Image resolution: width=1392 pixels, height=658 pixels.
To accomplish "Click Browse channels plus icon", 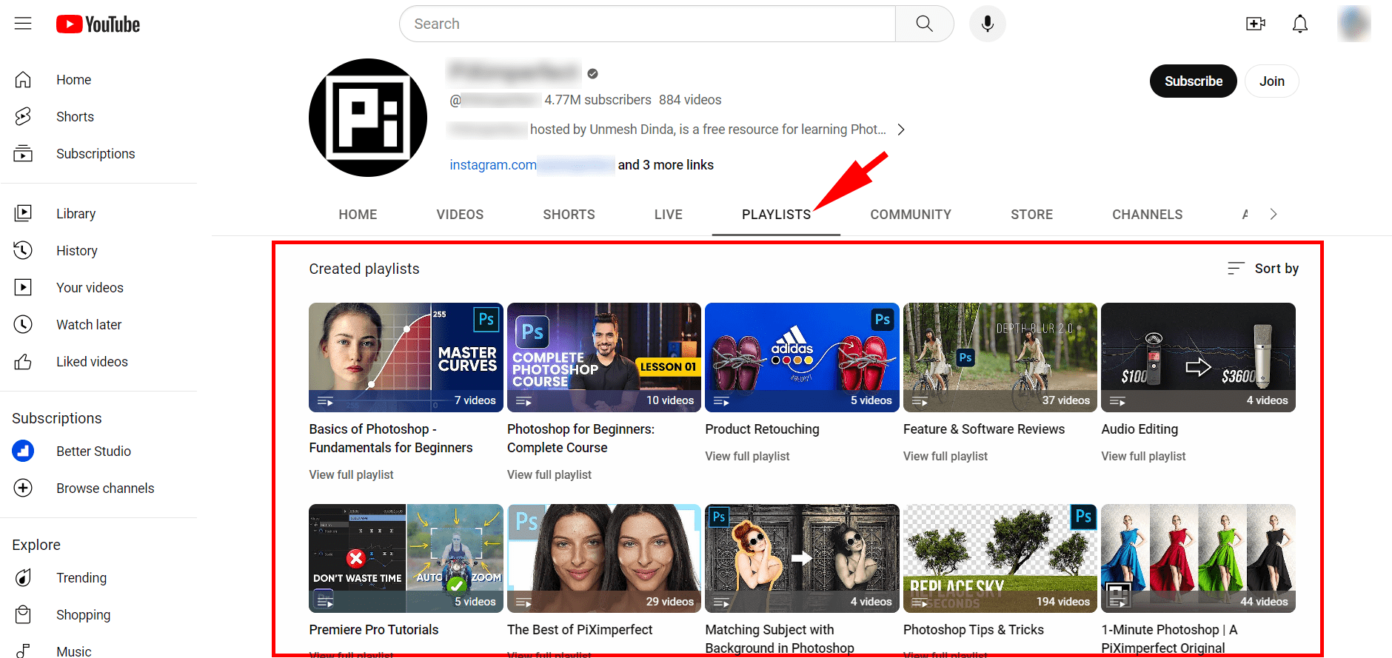I will (x=23, y=488).
